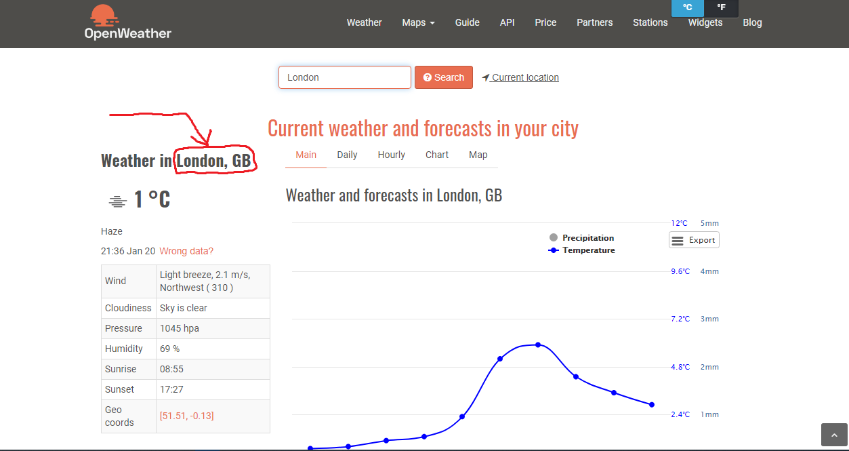The height and width of the screenshot is (451, 849).
Task: Click the Current location arrow icon
Action: click(x=486, y=78)
